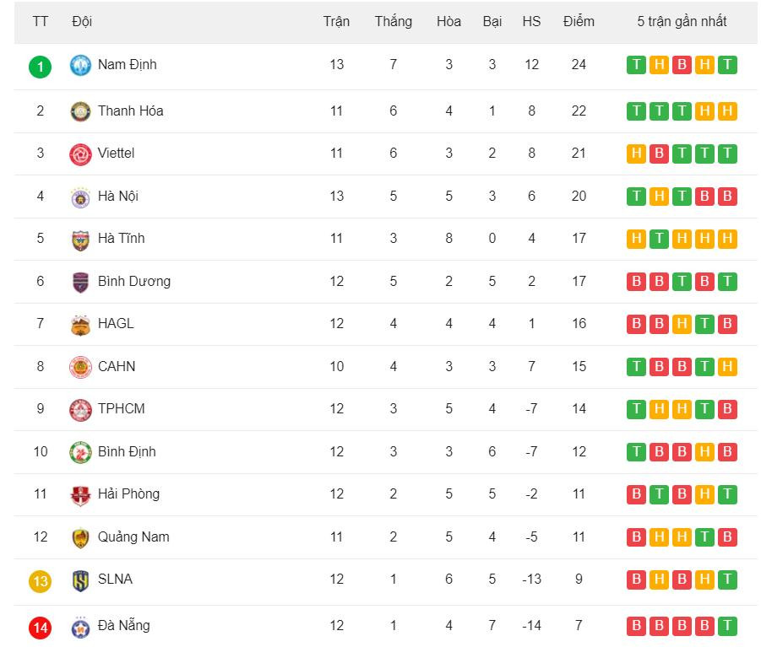Click the CAHN team crest
Image resolution: width=761 pixels, height=647 pixels.
[x=80, y=367]
